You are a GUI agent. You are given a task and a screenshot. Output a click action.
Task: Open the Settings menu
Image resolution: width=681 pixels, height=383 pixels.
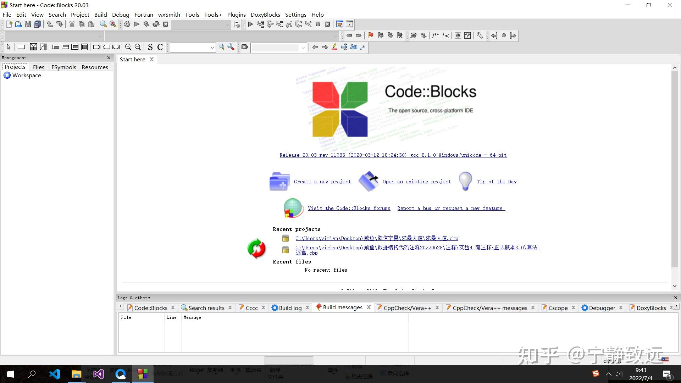tap(295, 15)
